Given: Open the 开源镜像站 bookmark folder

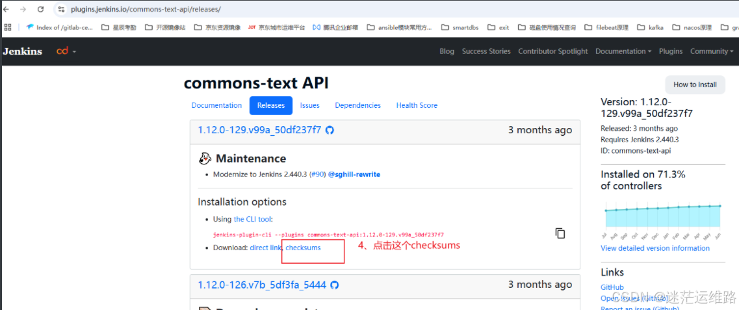Looking at the screenshot, I should (165, 27).
